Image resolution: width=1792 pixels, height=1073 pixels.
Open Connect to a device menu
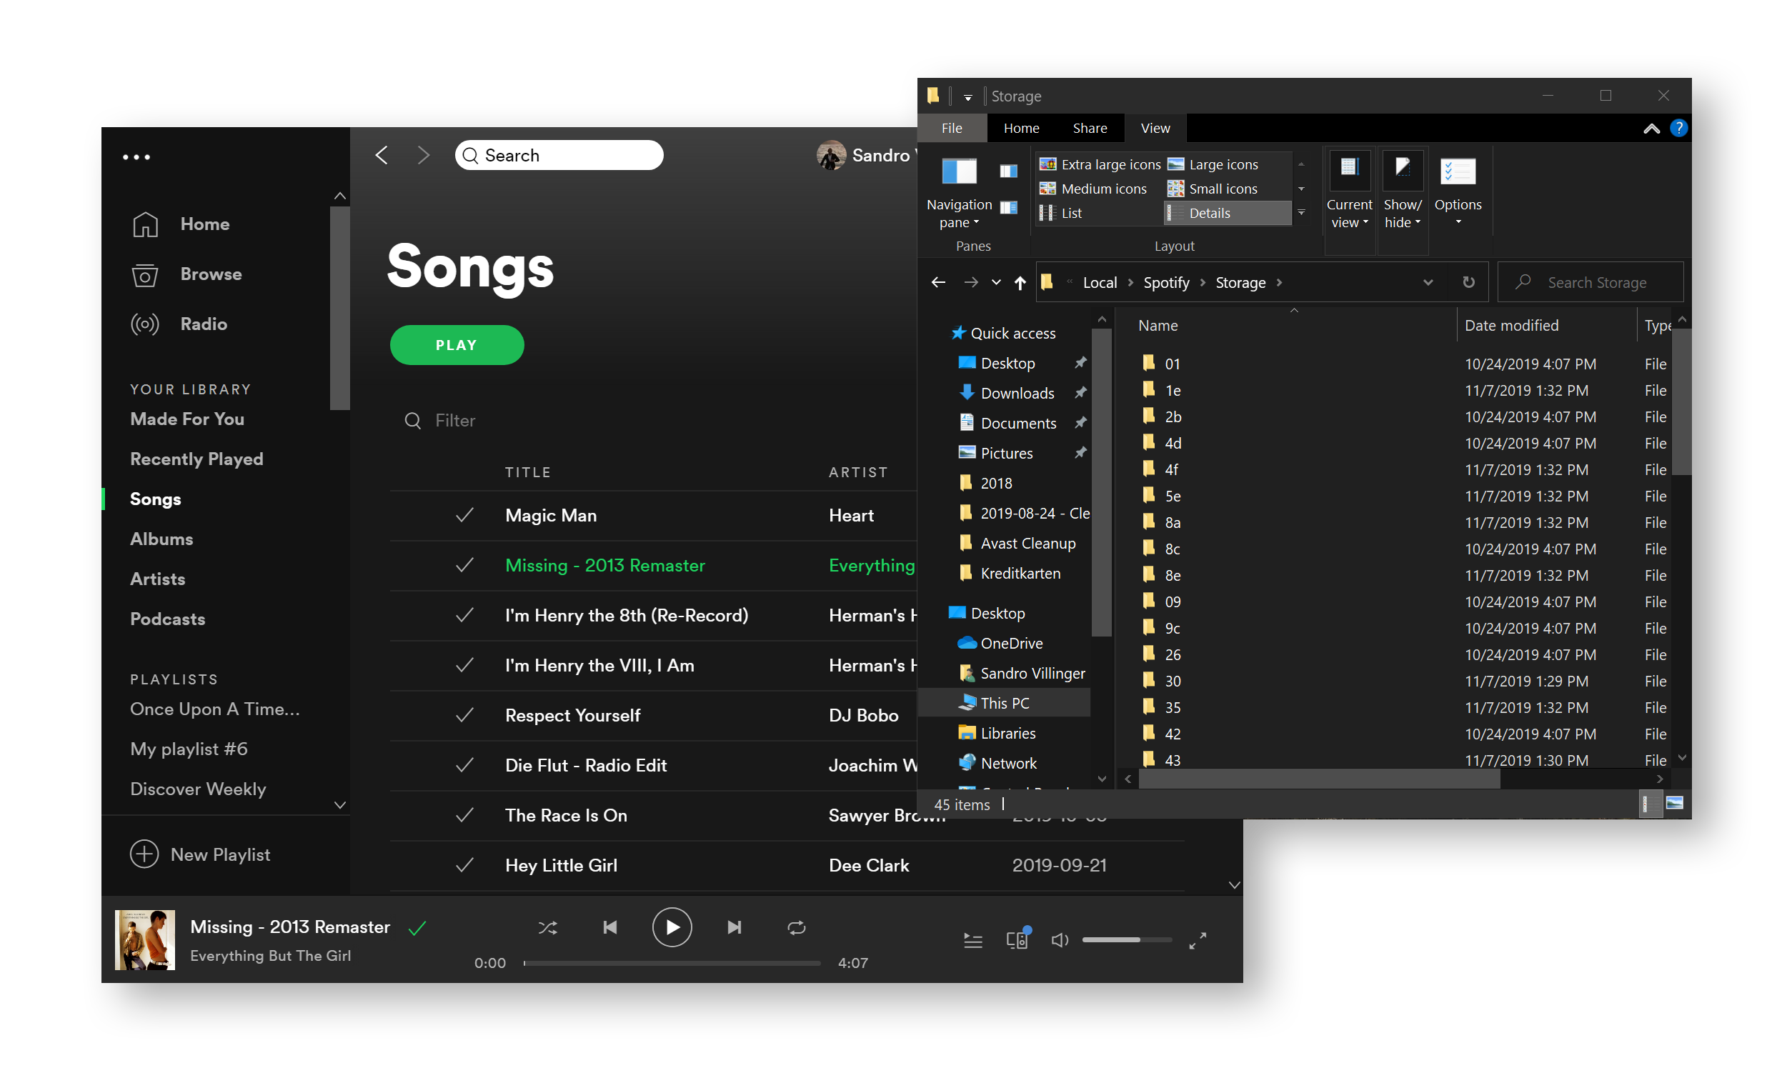(1017, 939)
